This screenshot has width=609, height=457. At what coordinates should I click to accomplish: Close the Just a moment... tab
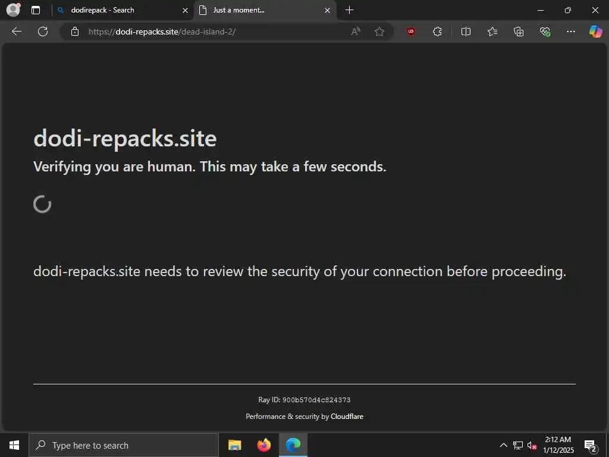328,11
